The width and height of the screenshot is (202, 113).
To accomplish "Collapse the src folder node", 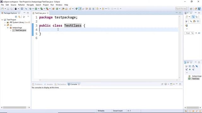I will click(5, 25).
